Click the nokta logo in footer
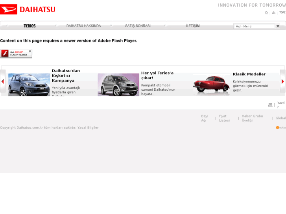Screen dimensions: 286x214 click(x=281, y=128)
